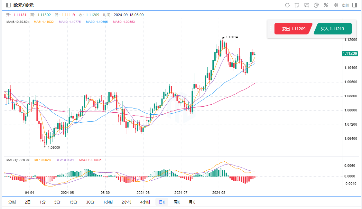Toggle the right sidebar panel icon
Viewport: 362px width, 209px height.
(355, 5)
